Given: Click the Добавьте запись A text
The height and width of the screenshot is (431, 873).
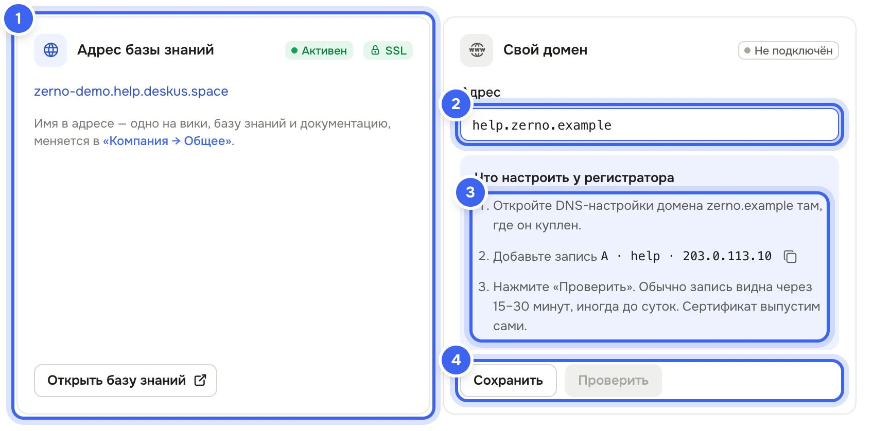Looking at the screenshot, I should [x=551, y=256].
